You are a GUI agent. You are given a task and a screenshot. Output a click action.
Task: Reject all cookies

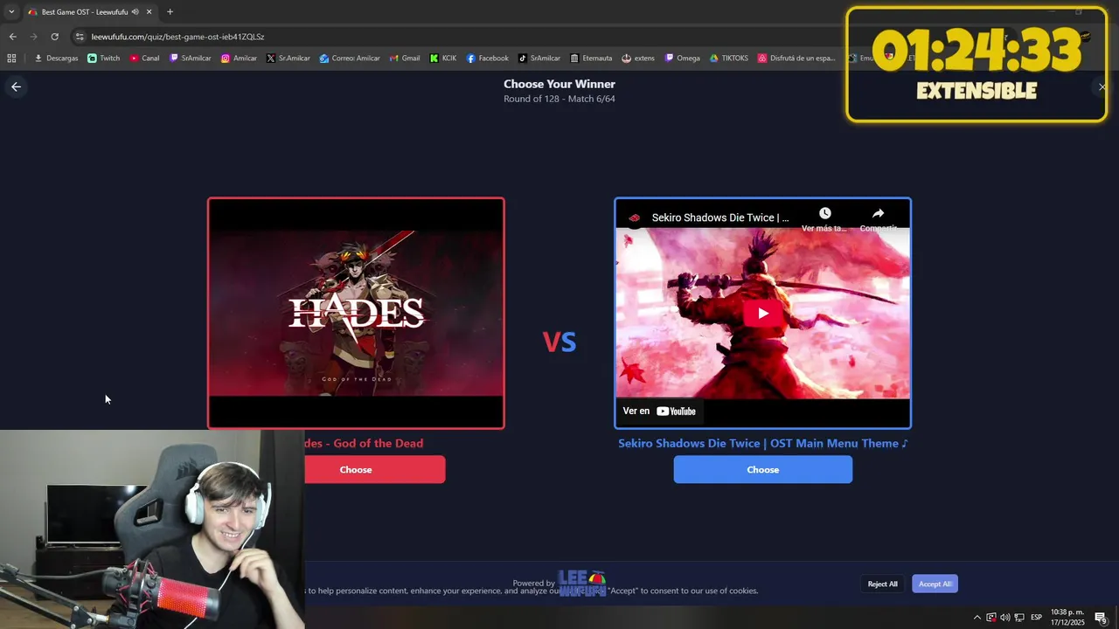882,584
